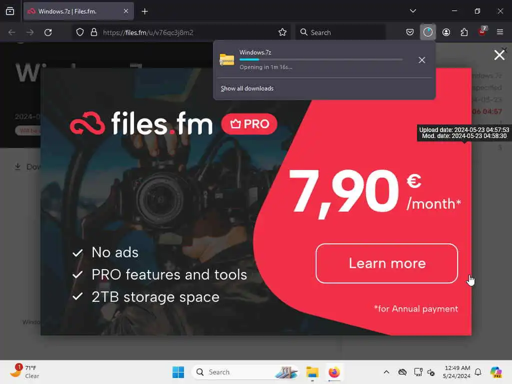Open the Windows weather widget
Viewport: 512px width, 384px height.
coord(25,372)
